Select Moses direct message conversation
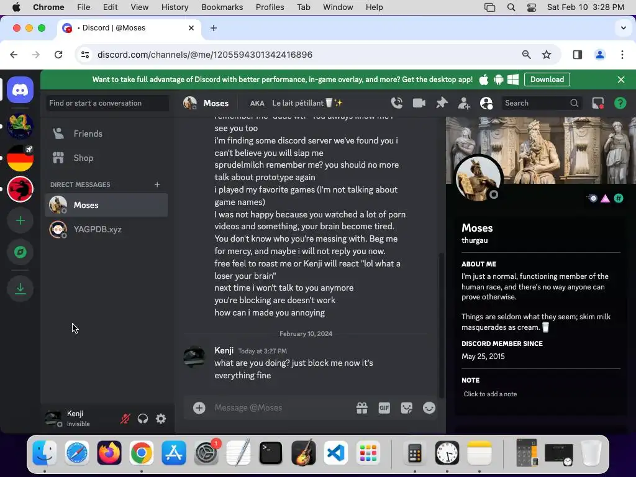 tap(106, 205)
